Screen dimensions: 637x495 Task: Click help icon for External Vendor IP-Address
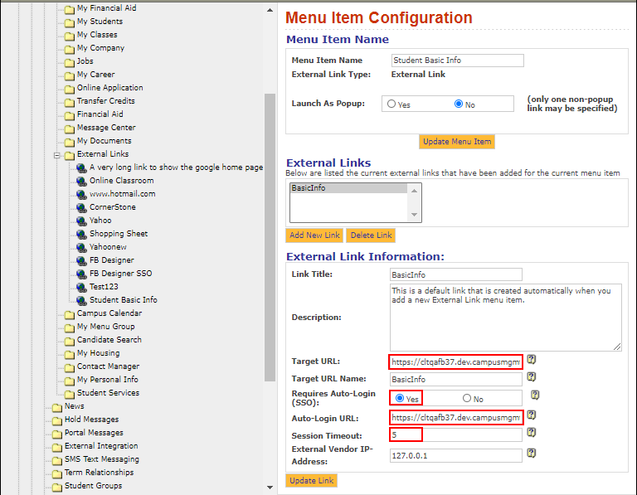(532, 453)
